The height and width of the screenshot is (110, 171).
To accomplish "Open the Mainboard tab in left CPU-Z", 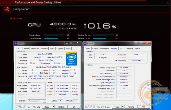I will pos(35,49).
